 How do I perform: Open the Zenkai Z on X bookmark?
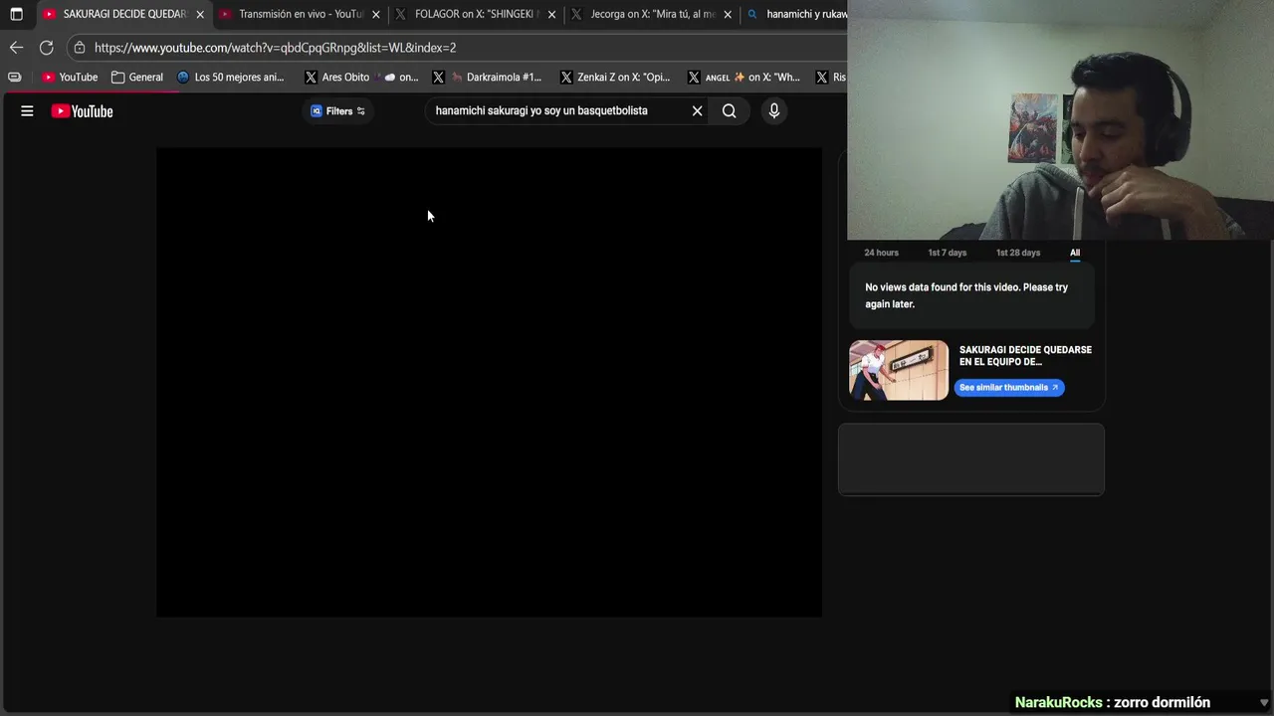(615, 78)
